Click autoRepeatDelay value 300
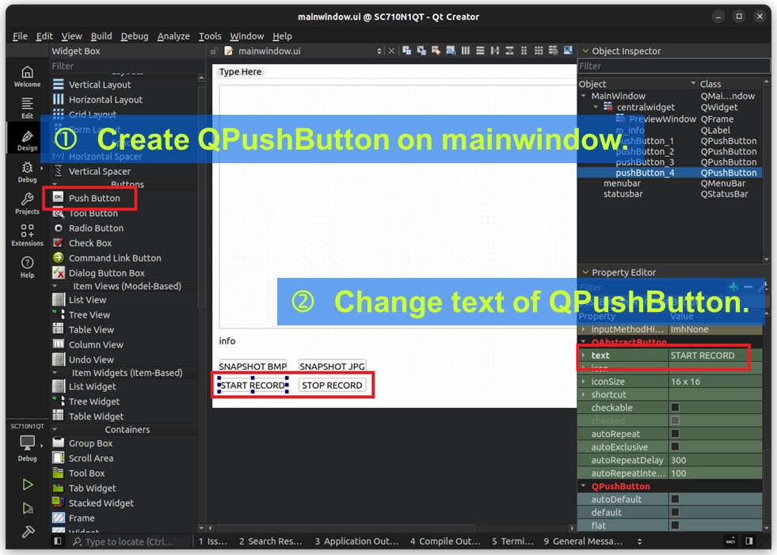Image resolution: width=777 pixels, height=555 pixels. tap(715, 460)
